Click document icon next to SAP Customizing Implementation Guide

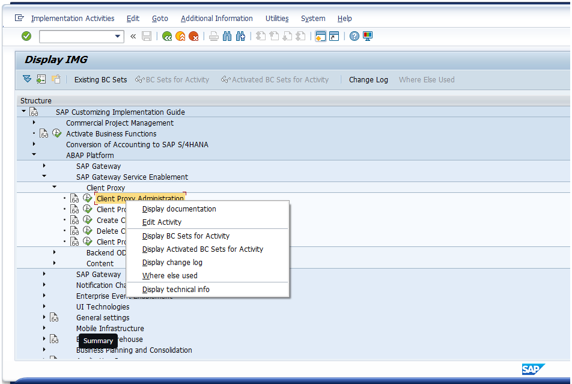[34, 112]
